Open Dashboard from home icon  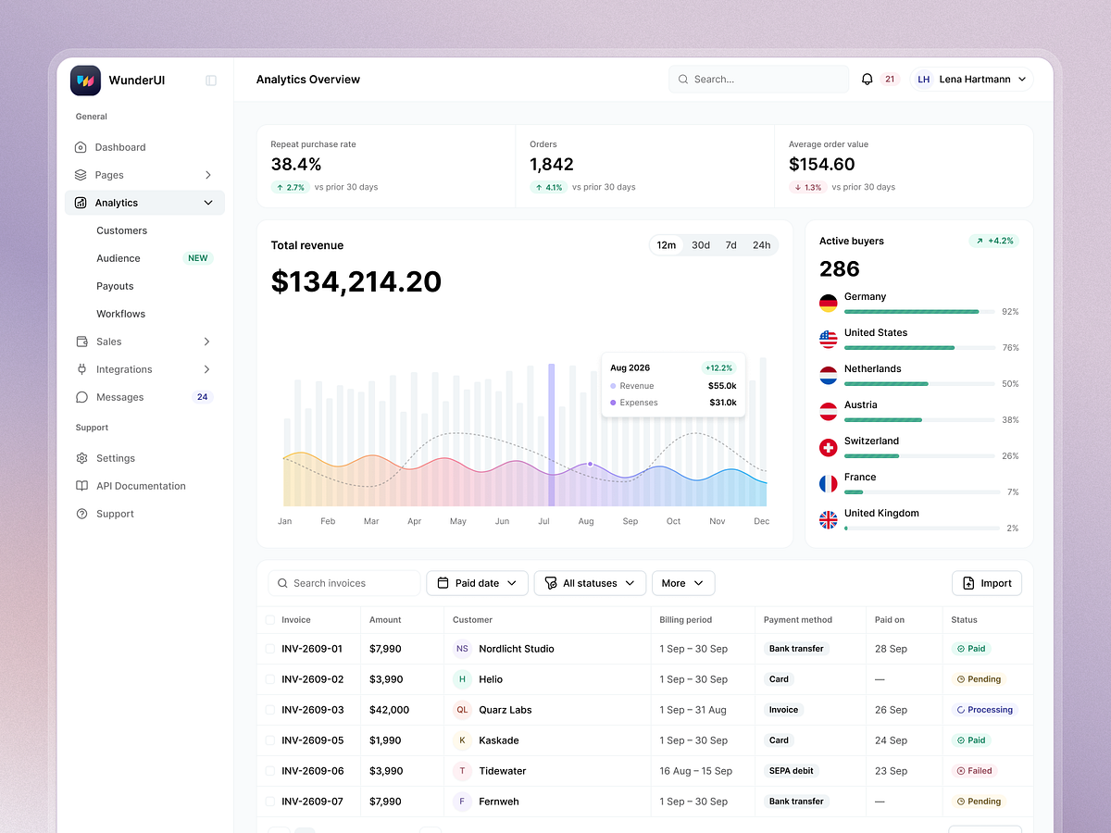click(81, 147)
